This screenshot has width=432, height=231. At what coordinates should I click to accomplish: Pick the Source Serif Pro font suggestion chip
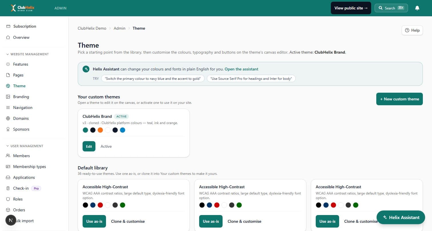[251, 78]
